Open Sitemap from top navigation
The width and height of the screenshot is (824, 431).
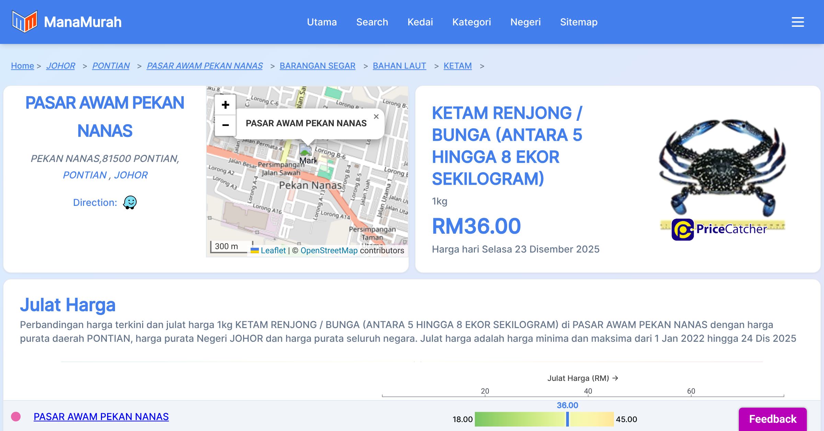tap(579, 22)
